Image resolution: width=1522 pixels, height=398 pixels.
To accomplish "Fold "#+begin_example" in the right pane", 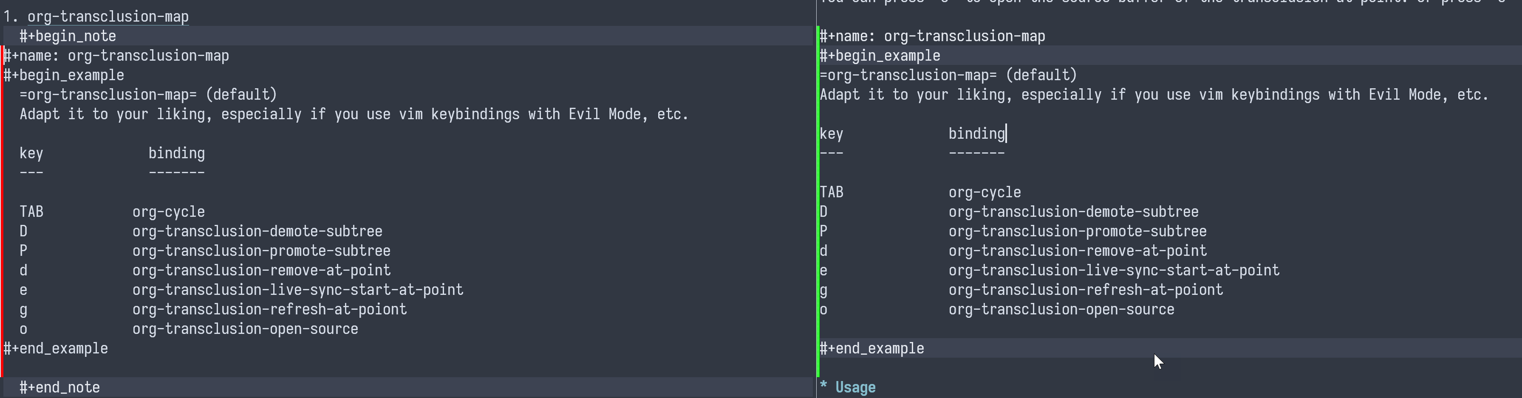I will pos(879,56).
